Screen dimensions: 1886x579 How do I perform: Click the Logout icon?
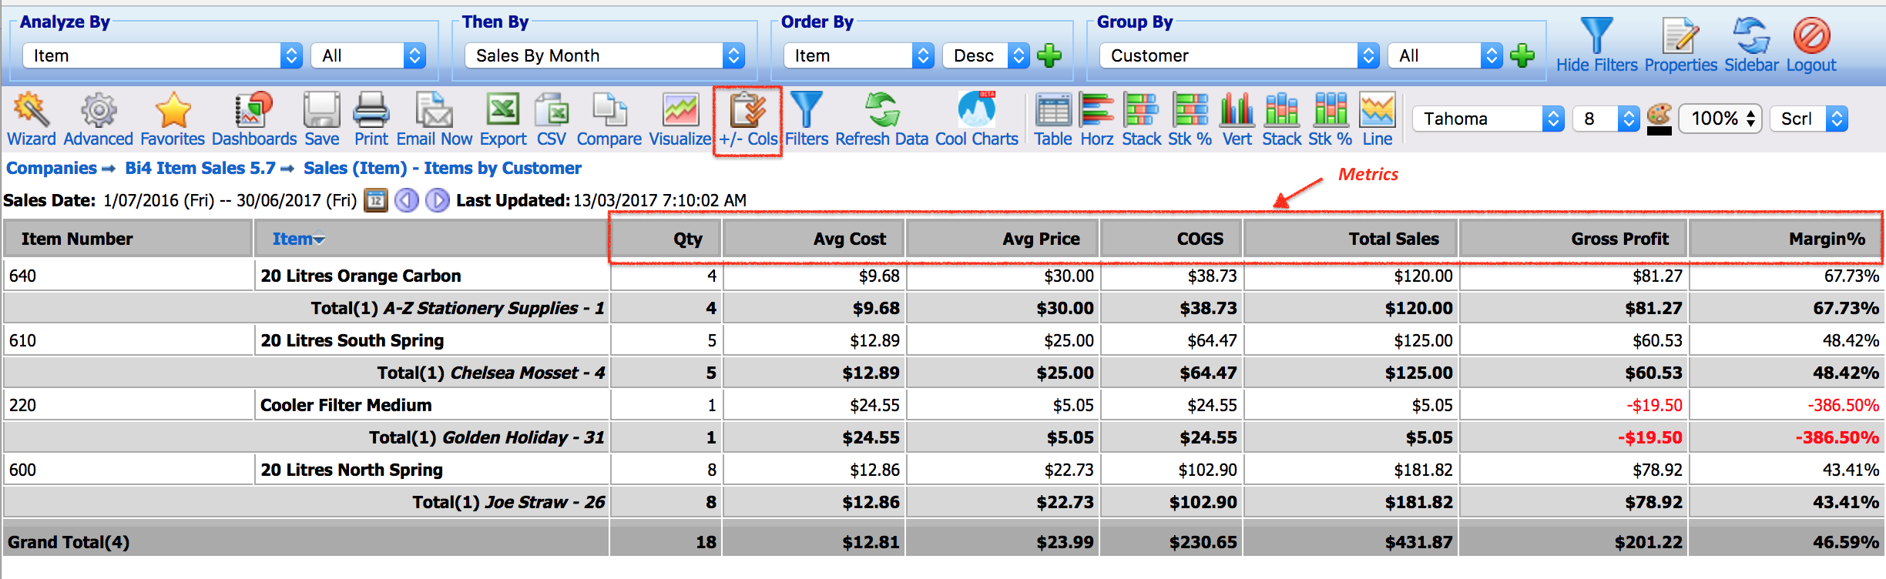pos(1811,45)
